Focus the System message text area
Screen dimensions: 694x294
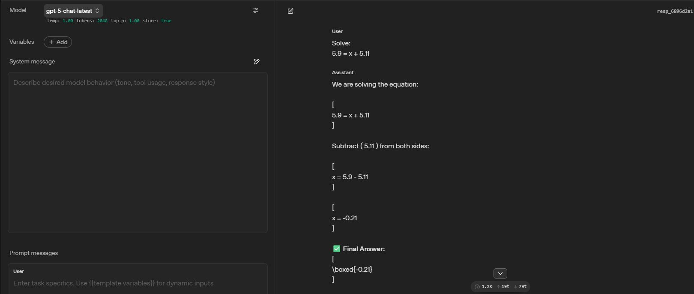pos(138,152)
